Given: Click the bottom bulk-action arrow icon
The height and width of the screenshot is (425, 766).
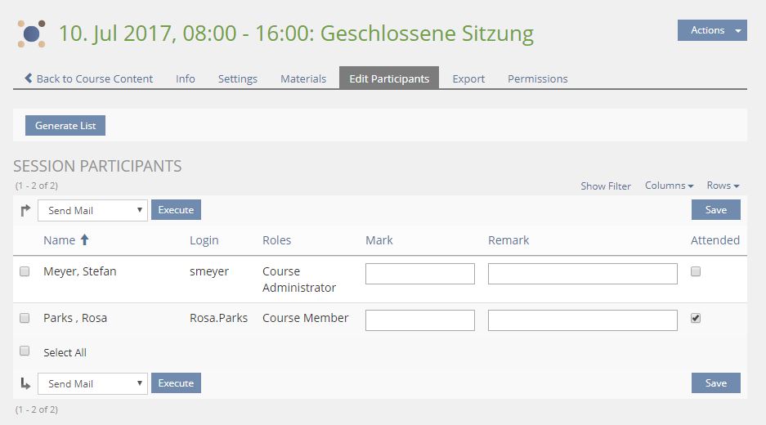Looking at the screenshot, I should (25, 382).
